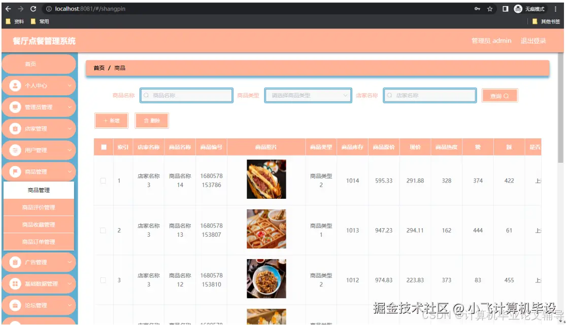Check the select-all checkbox in table header
Image resolution: width=566 pixels, height=325 pixels.
(x=104, y=147)
